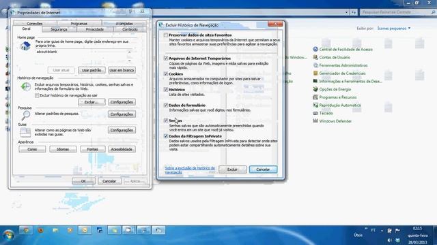Open Informações e Ferramentas de Desempenho
Viewport: 437px width, 245px height.
point(350,82)
